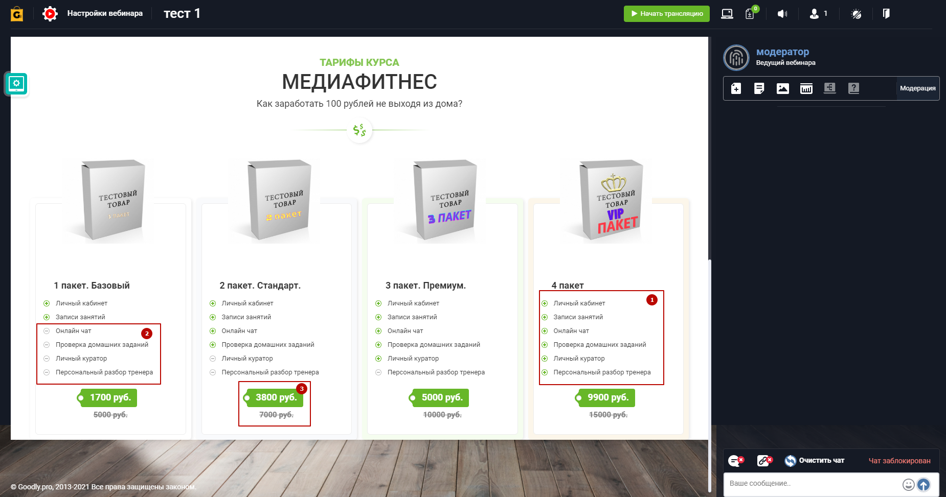Screen dimensions: 946x497
Task: Open the banner chart icon
Action: pyautogui.click(x=806, y=88)
